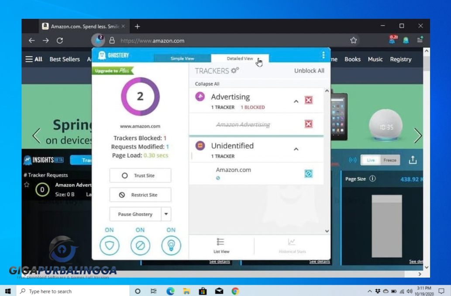Click Collapse All
Screen dimensions: 451x296
(x=207, y=84)
